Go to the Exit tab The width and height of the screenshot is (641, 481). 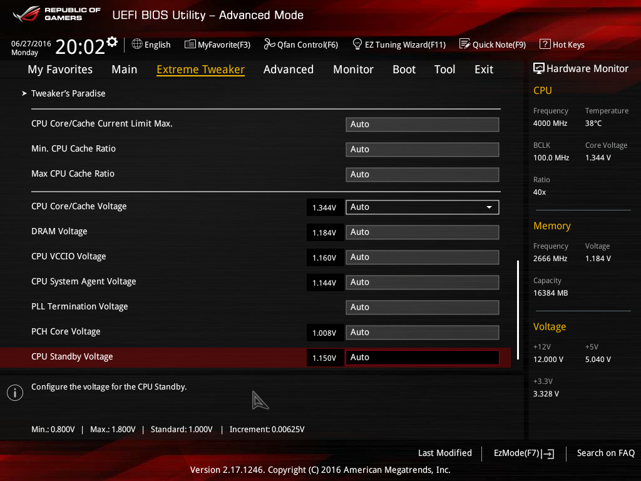coord(484,70)
